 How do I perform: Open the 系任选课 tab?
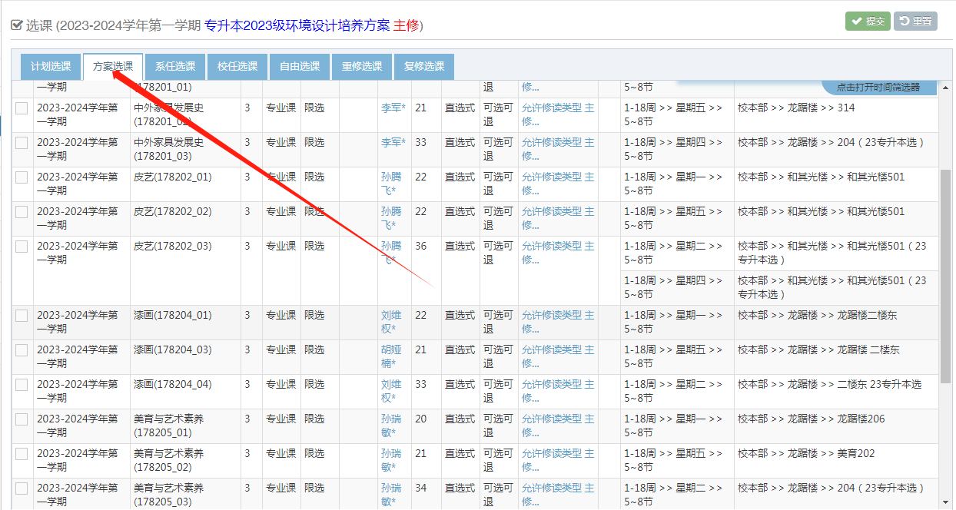pos(174,66)
